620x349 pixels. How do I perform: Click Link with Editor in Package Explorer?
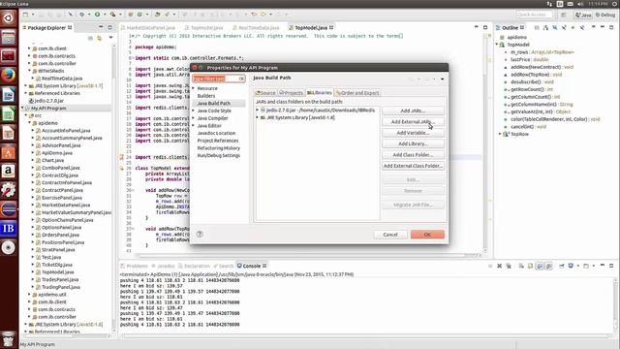click(99, 38)
